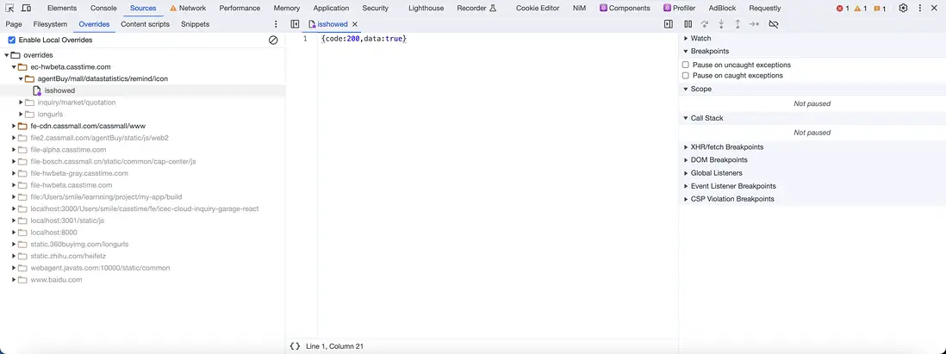Deactivate breakpoints icon

tap(774, 24)
